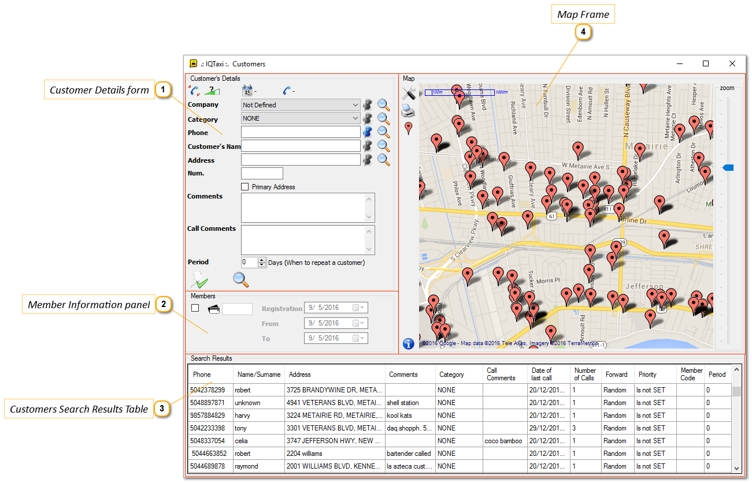The width and height of the screenshot is (752, 483).
Task: Click the shell station comment cell
Action: point(410,403)
